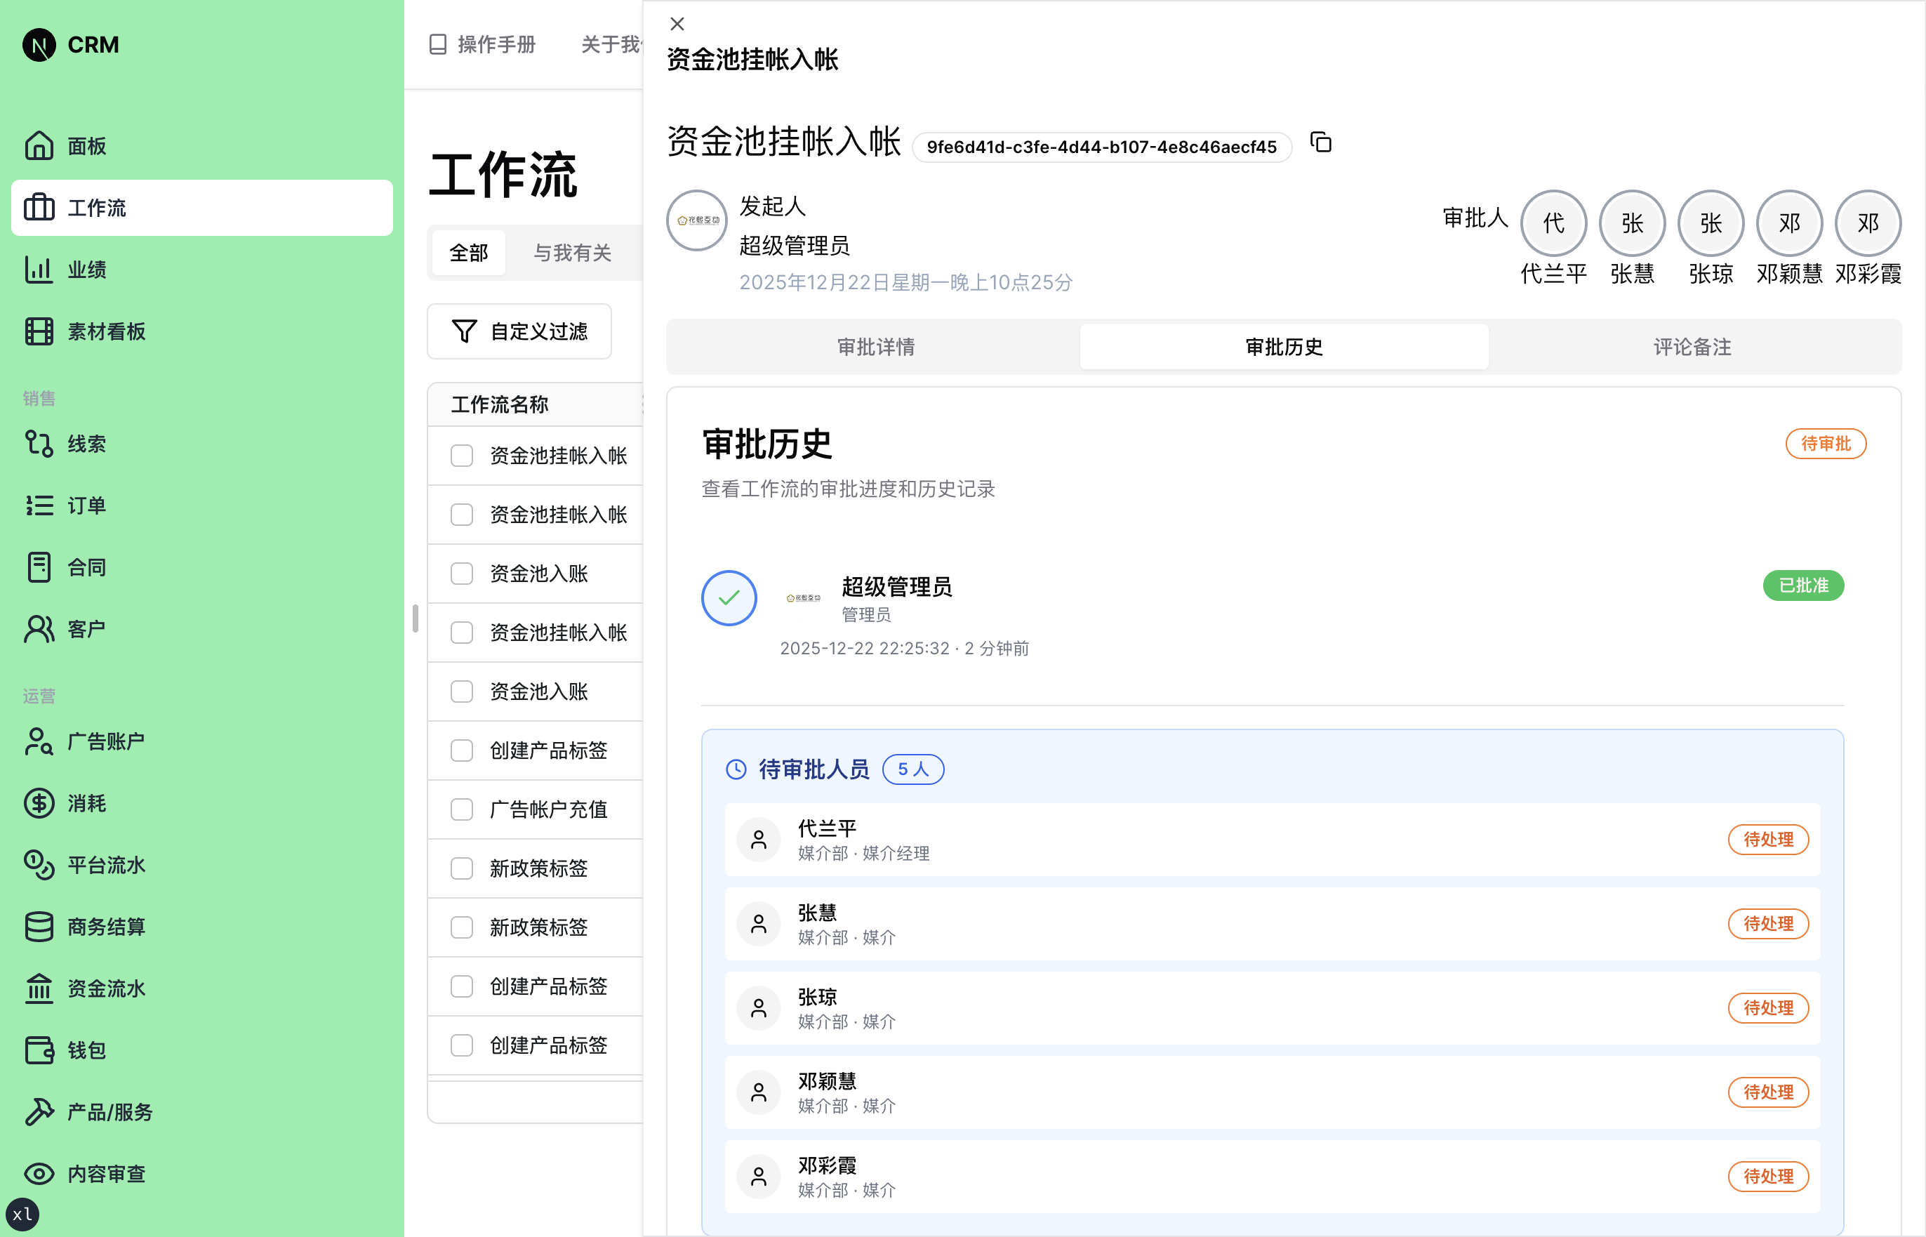This screenshot has width=1926, height=1237.
Task: Check the 创建产品标签 workflow checkbox
Action: 461,750
